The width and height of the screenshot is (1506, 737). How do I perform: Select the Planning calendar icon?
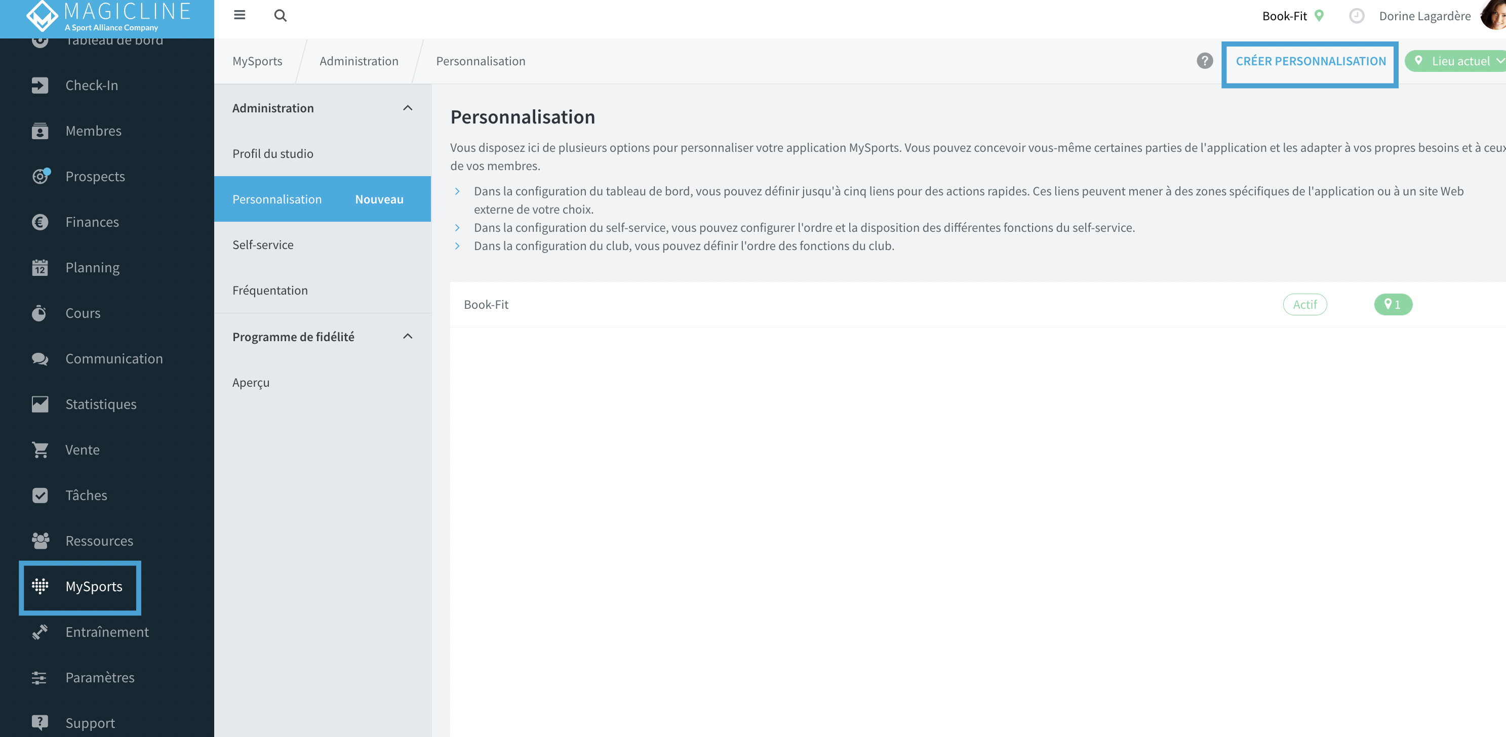point(40,268)
